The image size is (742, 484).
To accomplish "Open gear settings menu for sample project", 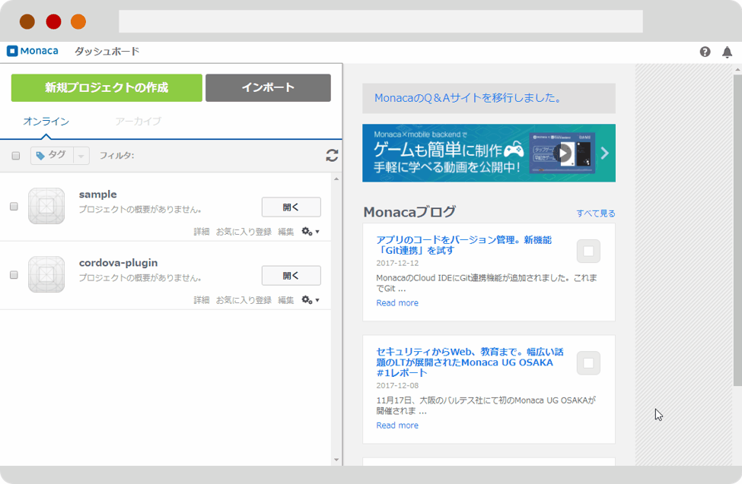I will pos(310,232).
